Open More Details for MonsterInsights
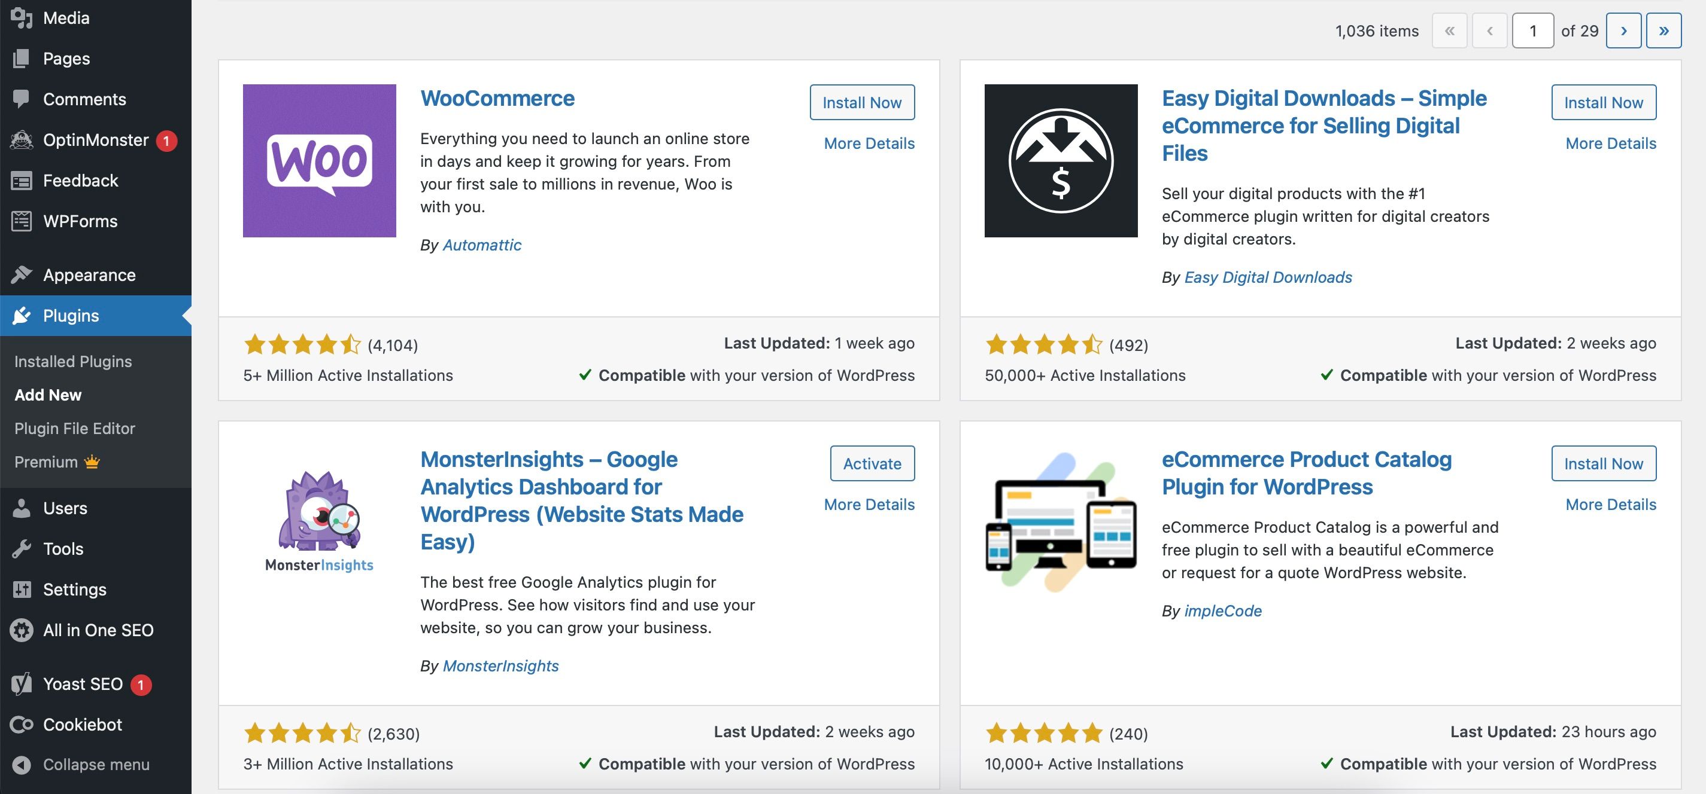 click(x=869, y=504)
